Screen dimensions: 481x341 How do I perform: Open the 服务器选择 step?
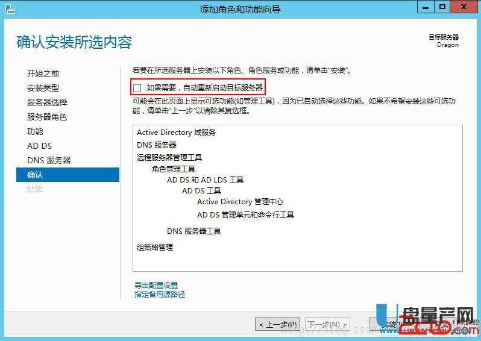click(47, 102)
